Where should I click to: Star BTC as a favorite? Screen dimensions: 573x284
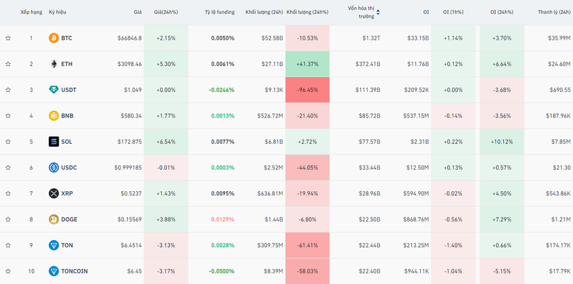(x=8, y=38)
